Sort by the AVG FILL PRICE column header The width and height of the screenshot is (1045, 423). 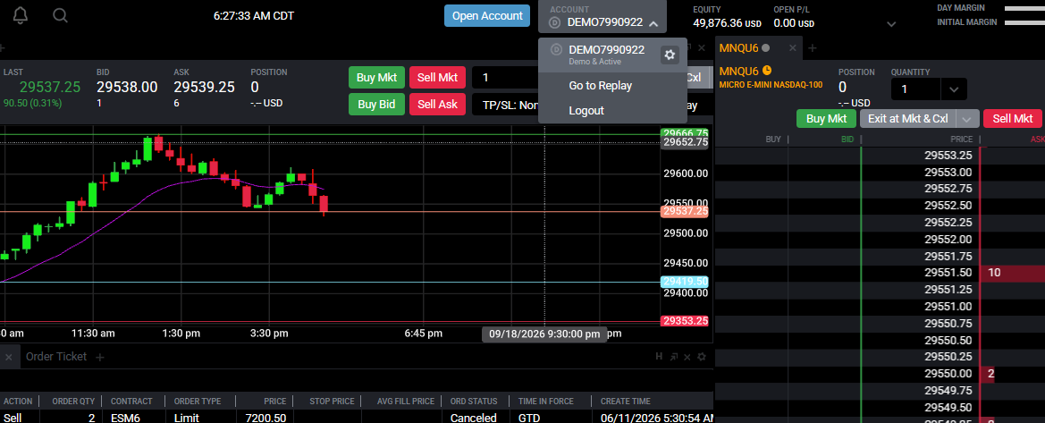coord(405,401)
